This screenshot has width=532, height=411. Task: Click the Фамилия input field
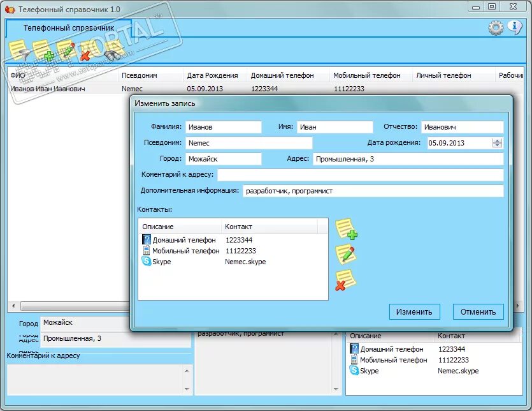(x=224, y=127)
